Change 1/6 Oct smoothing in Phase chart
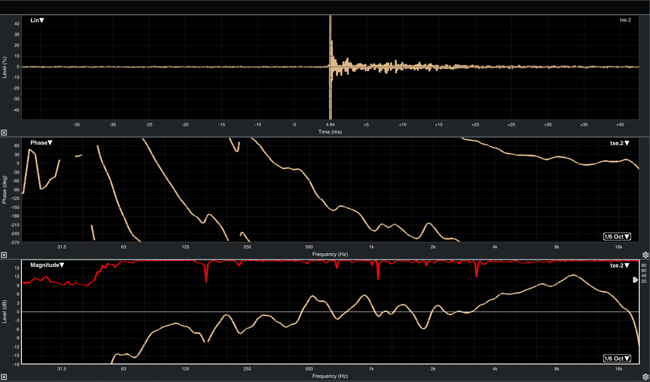Screen dimensions: 650x382 coord(617,236)
